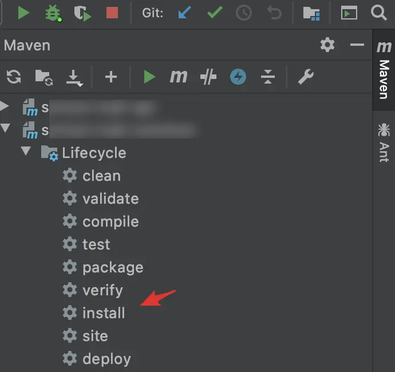The width and height of the screenshot is (395, 372).
Task: Update project via the blue Git arrow
Action: tap(184, 13)
